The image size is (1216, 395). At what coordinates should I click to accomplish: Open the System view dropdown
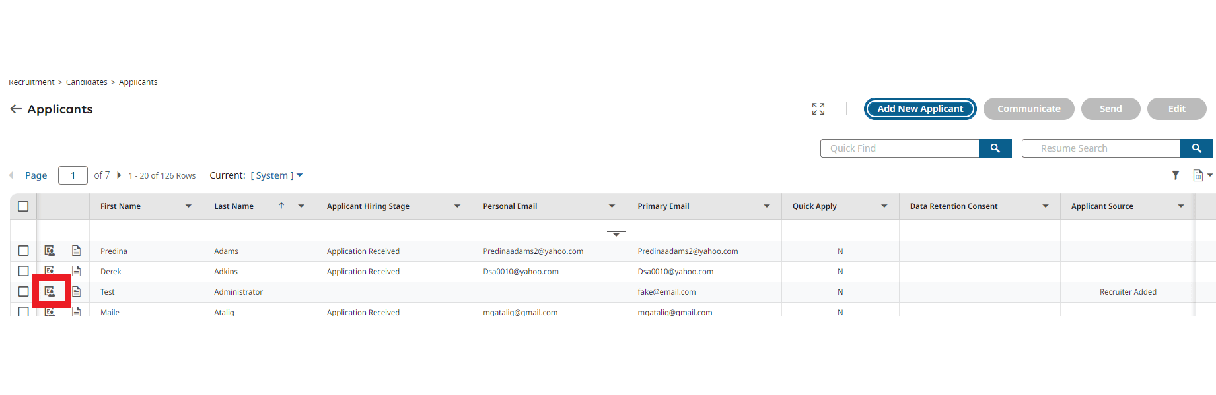tap(277, 175)
